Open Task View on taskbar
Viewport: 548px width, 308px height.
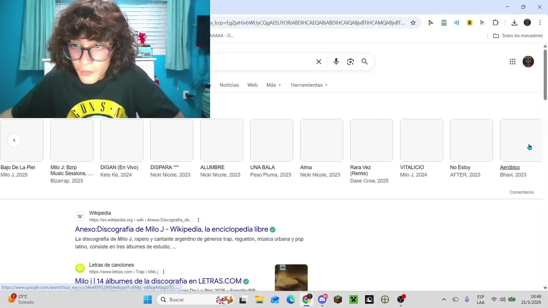243,300
